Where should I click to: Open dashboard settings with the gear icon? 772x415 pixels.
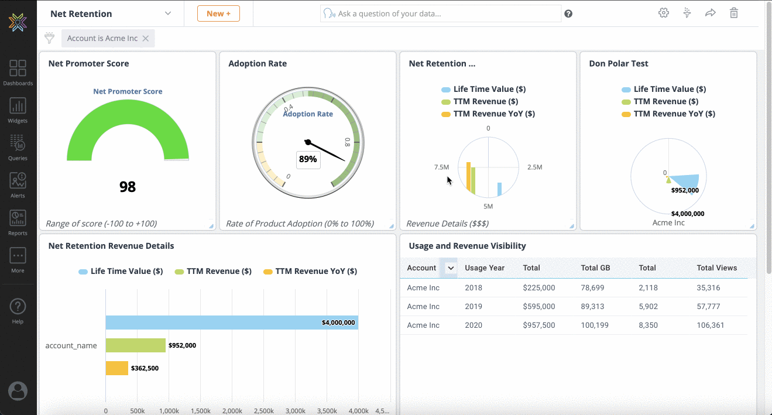[x=663, y=12]
